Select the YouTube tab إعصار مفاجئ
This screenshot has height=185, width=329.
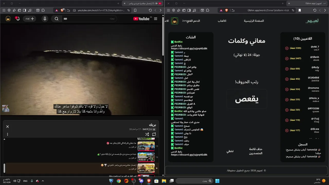[143, 4]
